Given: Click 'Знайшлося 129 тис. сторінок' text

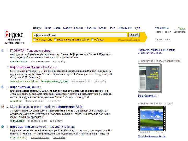Looking at the screenshot, I should coord(14,41).
